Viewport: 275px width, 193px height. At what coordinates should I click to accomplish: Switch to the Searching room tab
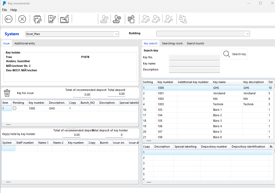pos(172,43)
